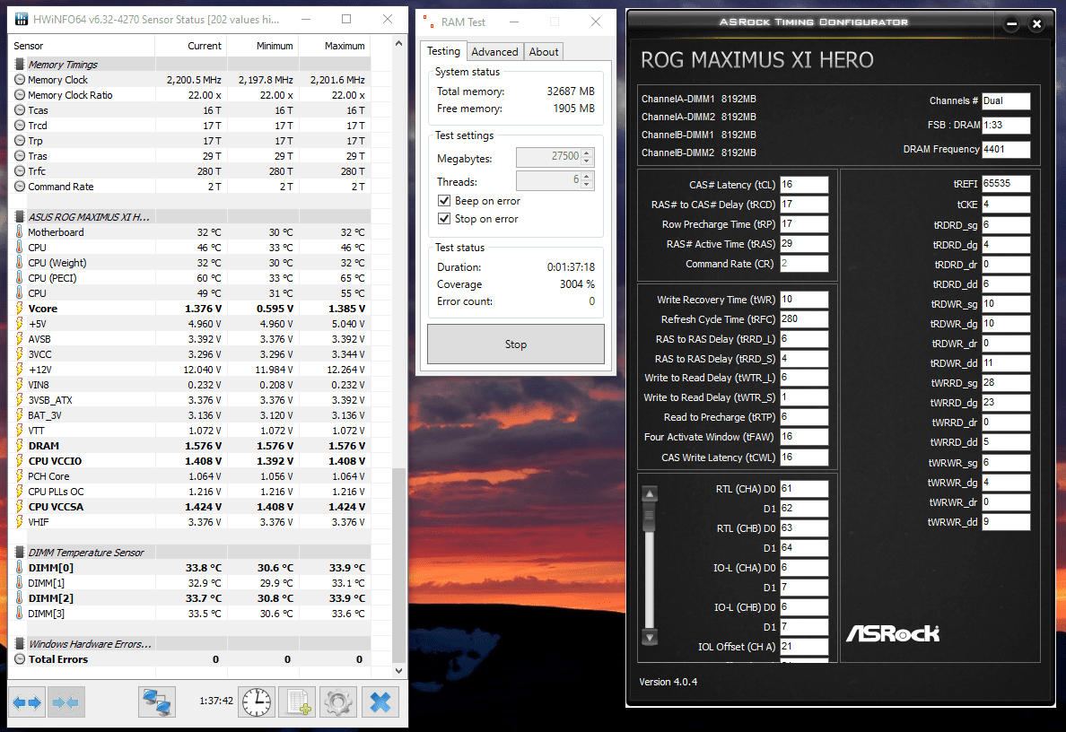Toggle the Stop on error checkbox
This screenshot has height=732, width=1066.
pos(444,218)
